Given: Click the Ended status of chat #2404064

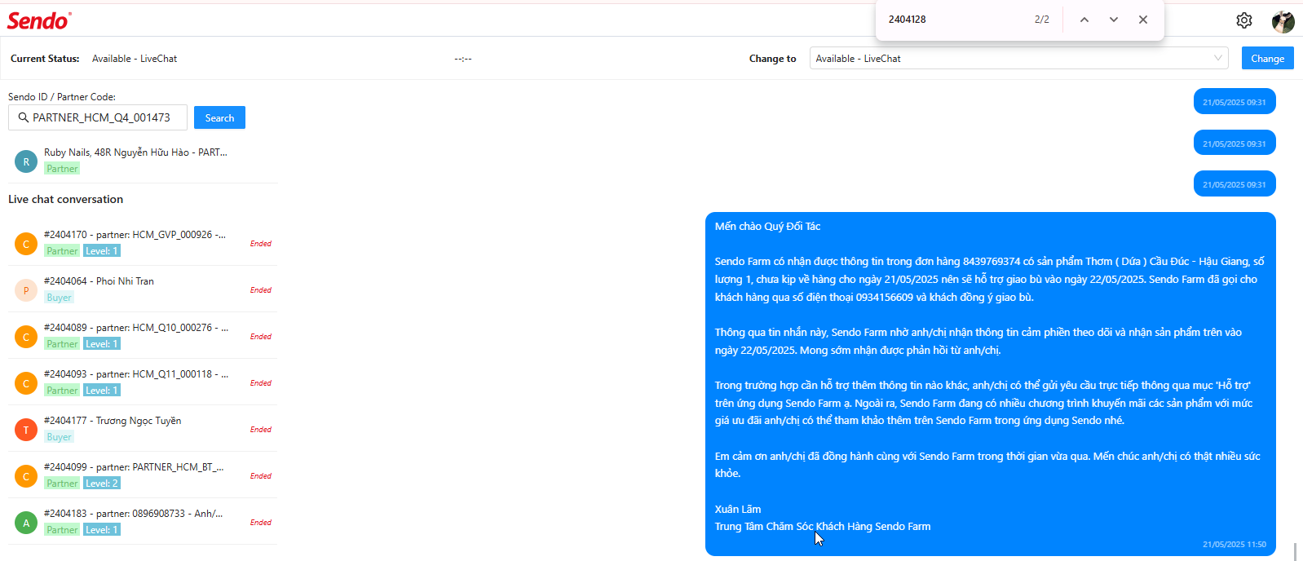Looking at the screenshot, I should coord(261,290).
